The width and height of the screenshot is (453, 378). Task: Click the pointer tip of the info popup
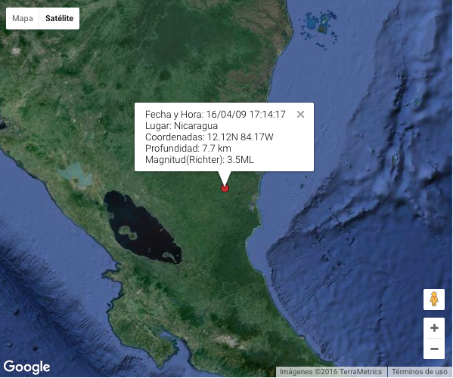(x=225, y=184)
